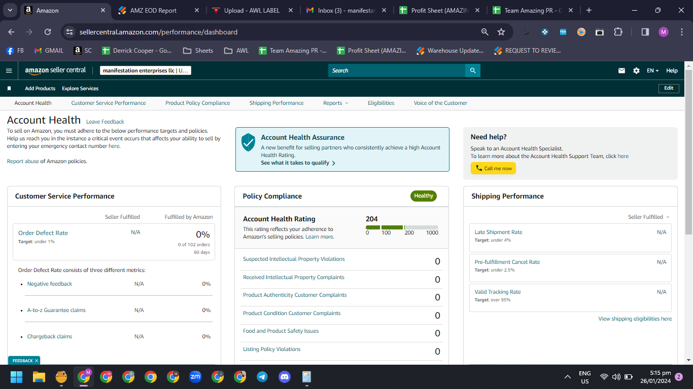This screenshot has height=389, width=693.
Task: Open the Sheets bookmarks folder
Action: pos(198,51)
